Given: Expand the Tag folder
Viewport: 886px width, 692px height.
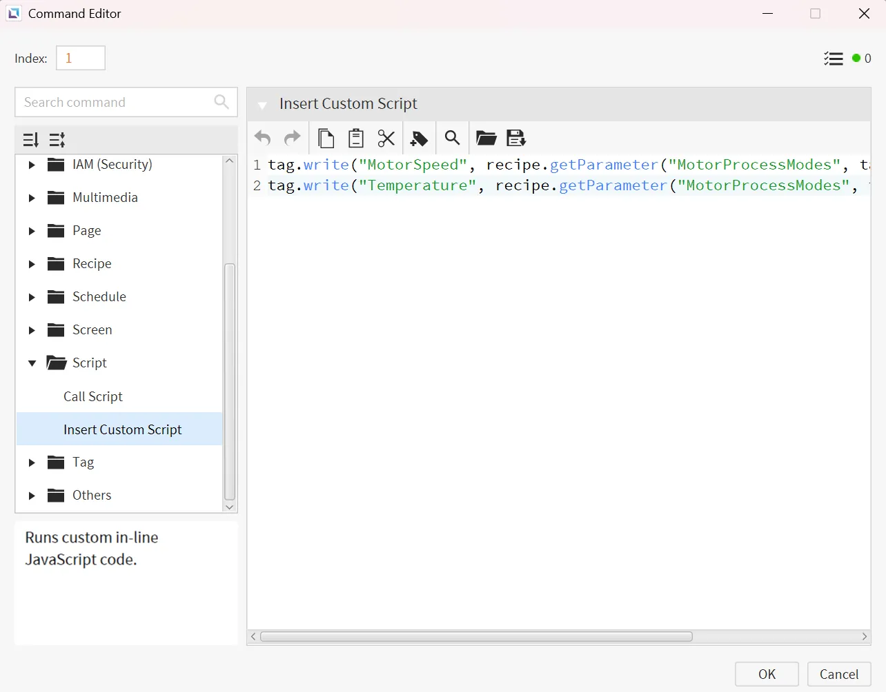Looking at the screenshot, I should coord(32,462).
